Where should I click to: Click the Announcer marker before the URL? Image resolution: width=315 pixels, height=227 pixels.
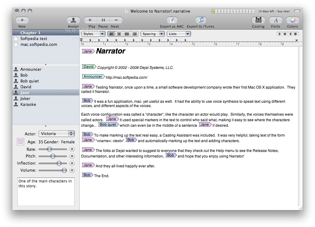(x=93, y=77)
